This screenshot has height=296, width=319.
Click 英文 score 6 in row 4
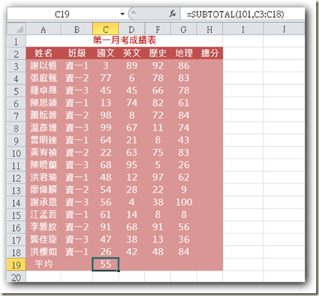pyautogui.click(x=132, y=78)
